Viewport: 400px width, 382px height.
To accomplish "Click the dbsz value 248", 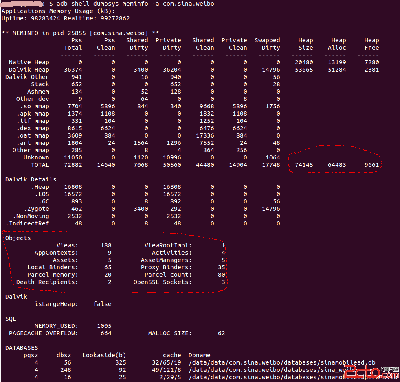I will [66, 370].
